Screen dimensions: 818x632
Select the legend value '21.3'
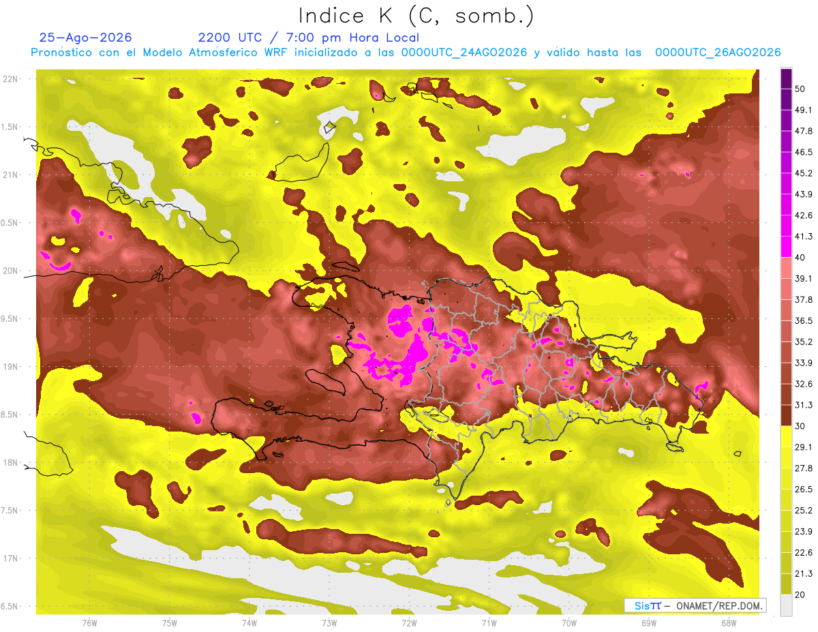pos(804,574)
